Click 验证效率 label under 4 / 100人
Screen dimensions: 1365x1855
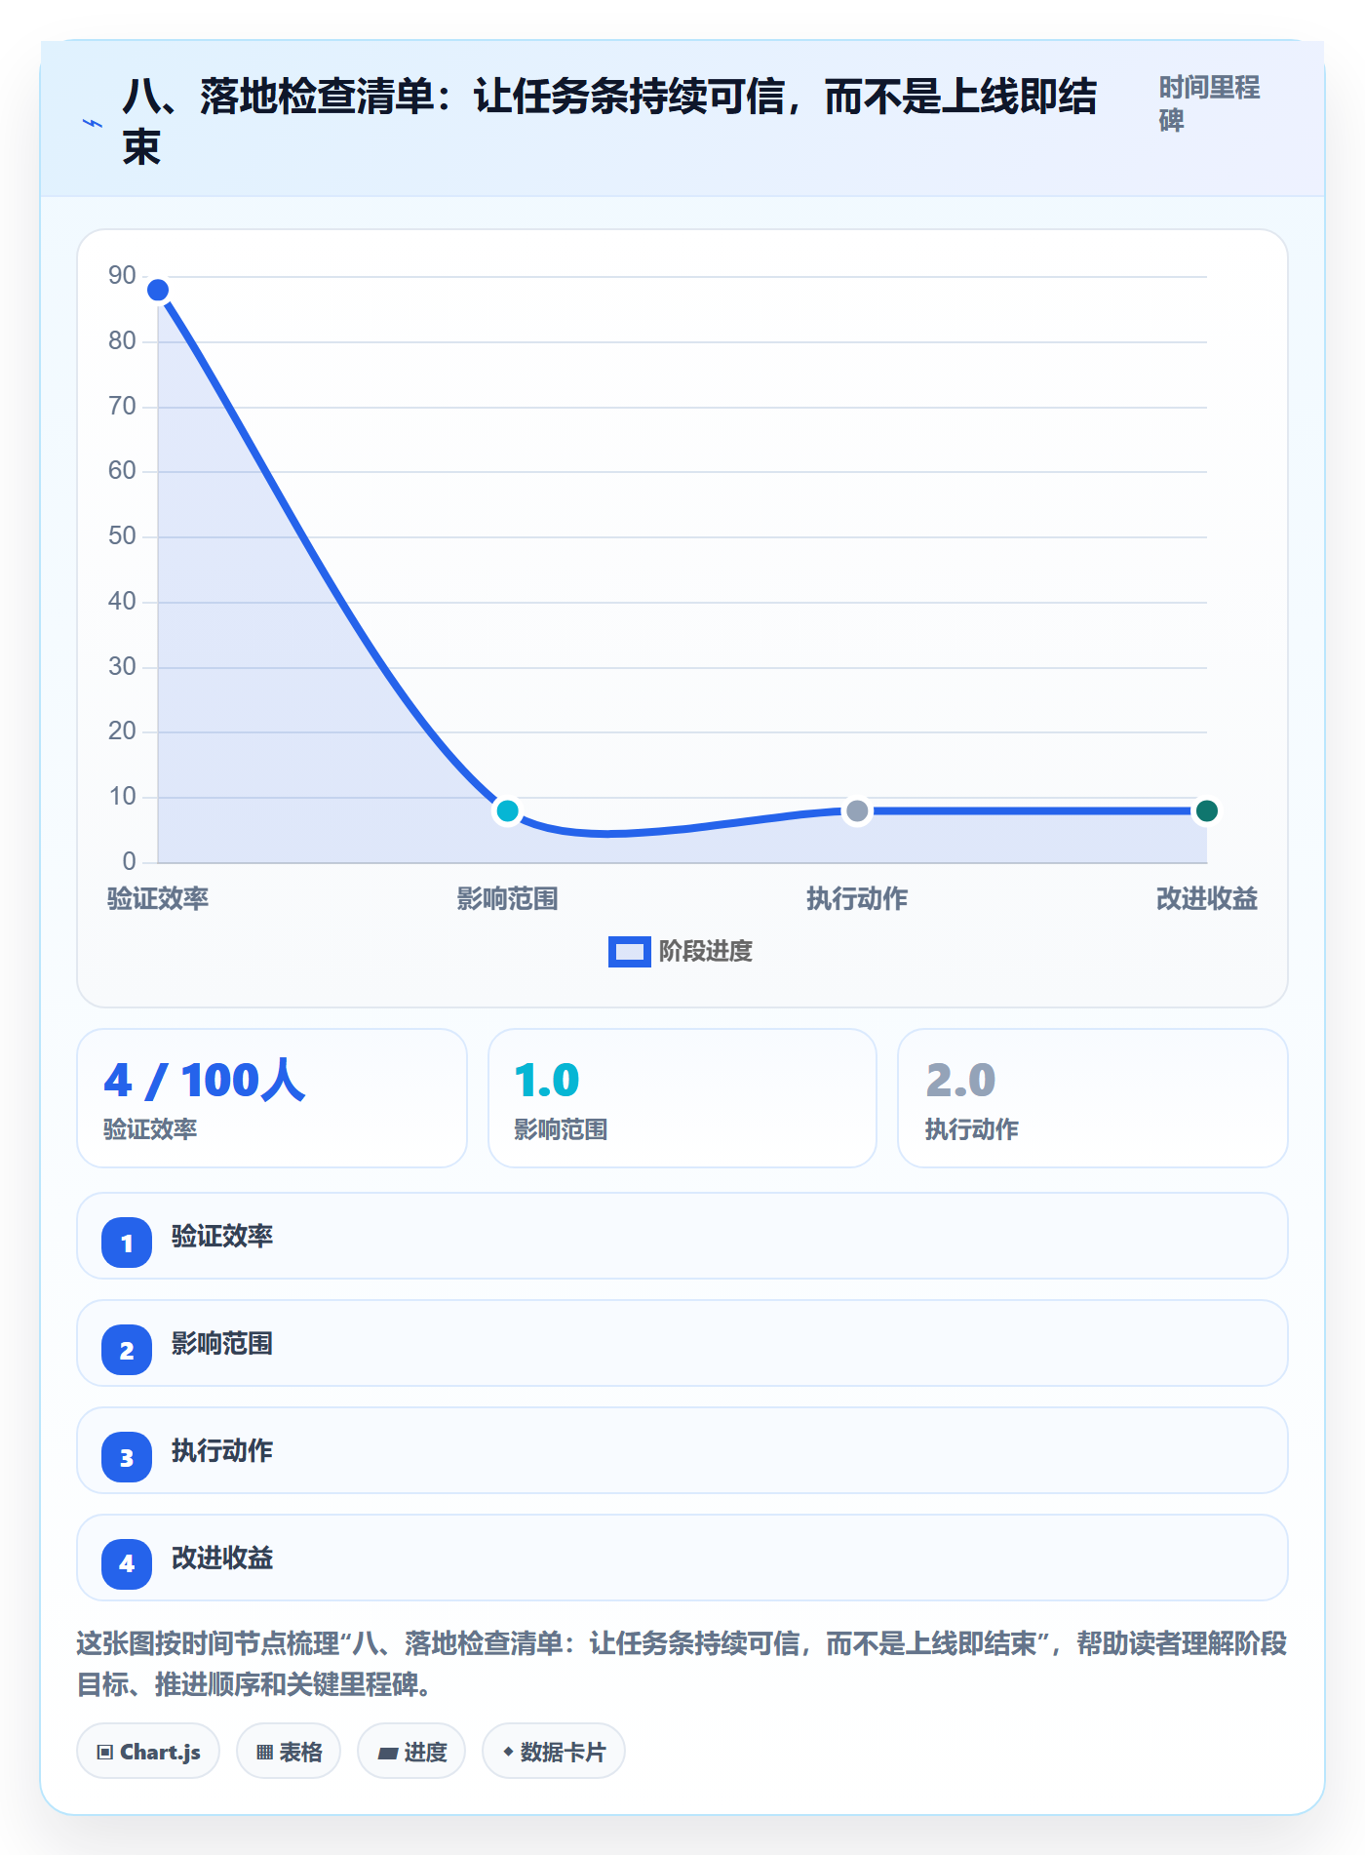coord(150,1129)
